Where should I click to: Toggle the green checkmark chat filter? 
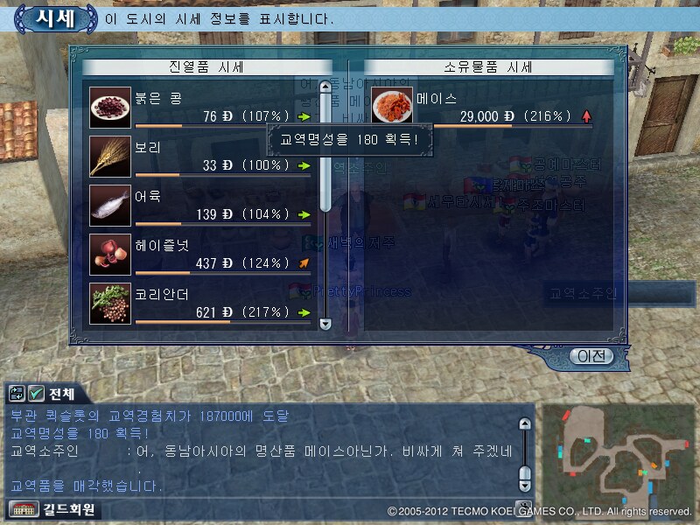tap(36, 394)
